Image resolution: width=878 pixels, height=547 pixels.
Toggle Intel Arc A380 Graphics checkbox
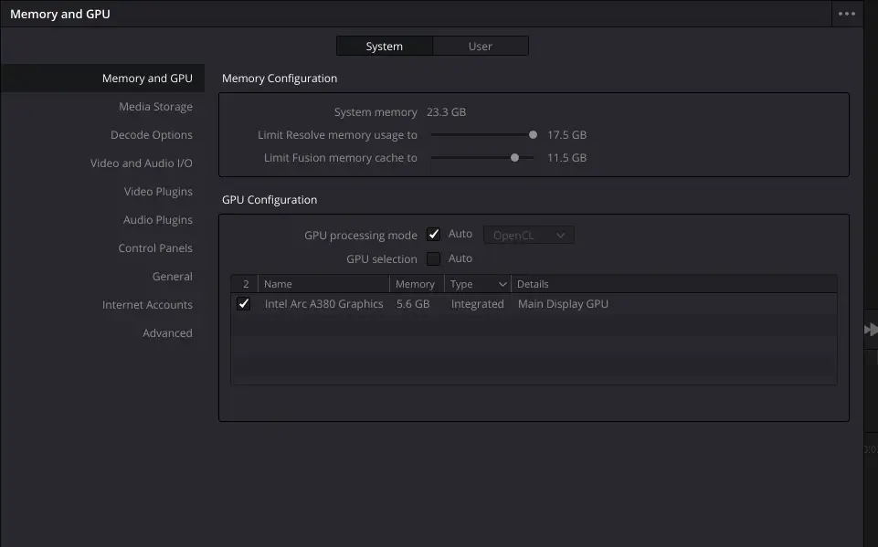tap(244, 304)
